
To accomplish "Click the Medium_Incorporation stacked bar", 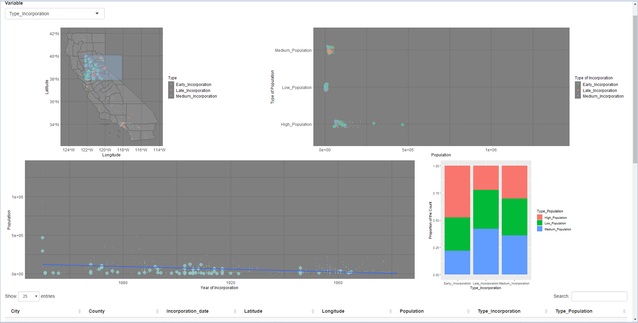I will (x=514, y=220).
